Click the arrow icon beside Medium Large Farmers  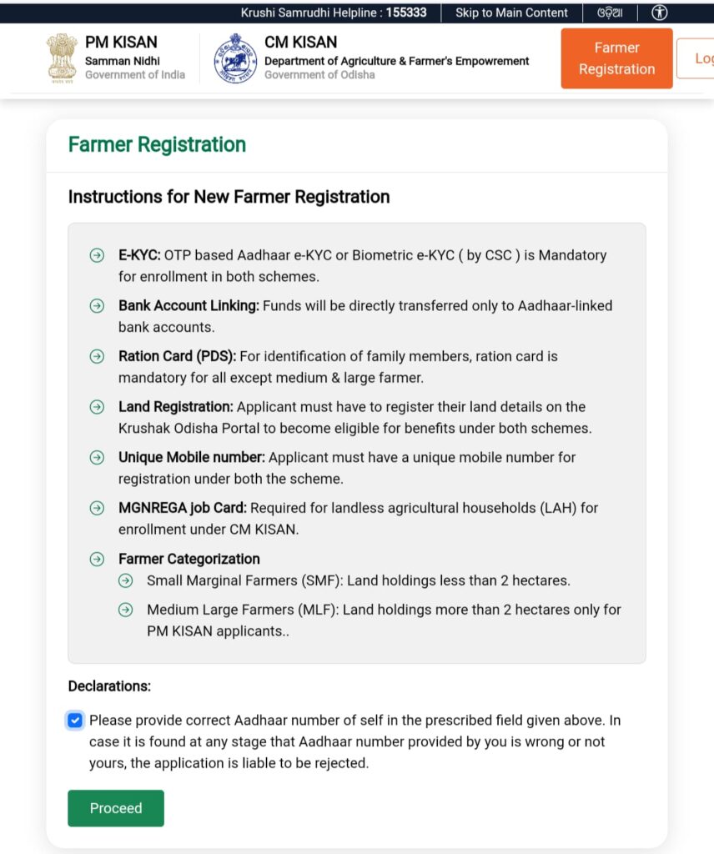pyautogui.click(x=125, y=610)
